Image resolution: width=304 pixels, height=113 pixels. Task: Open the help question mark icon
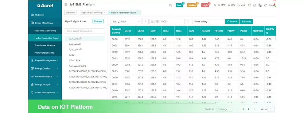255,5
